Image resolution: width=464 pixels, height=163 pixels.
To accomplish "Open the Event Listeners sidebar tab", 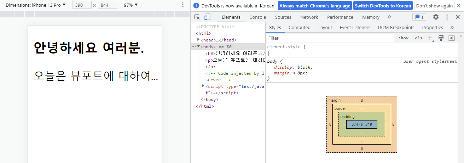I will click(x=355, y=27).
